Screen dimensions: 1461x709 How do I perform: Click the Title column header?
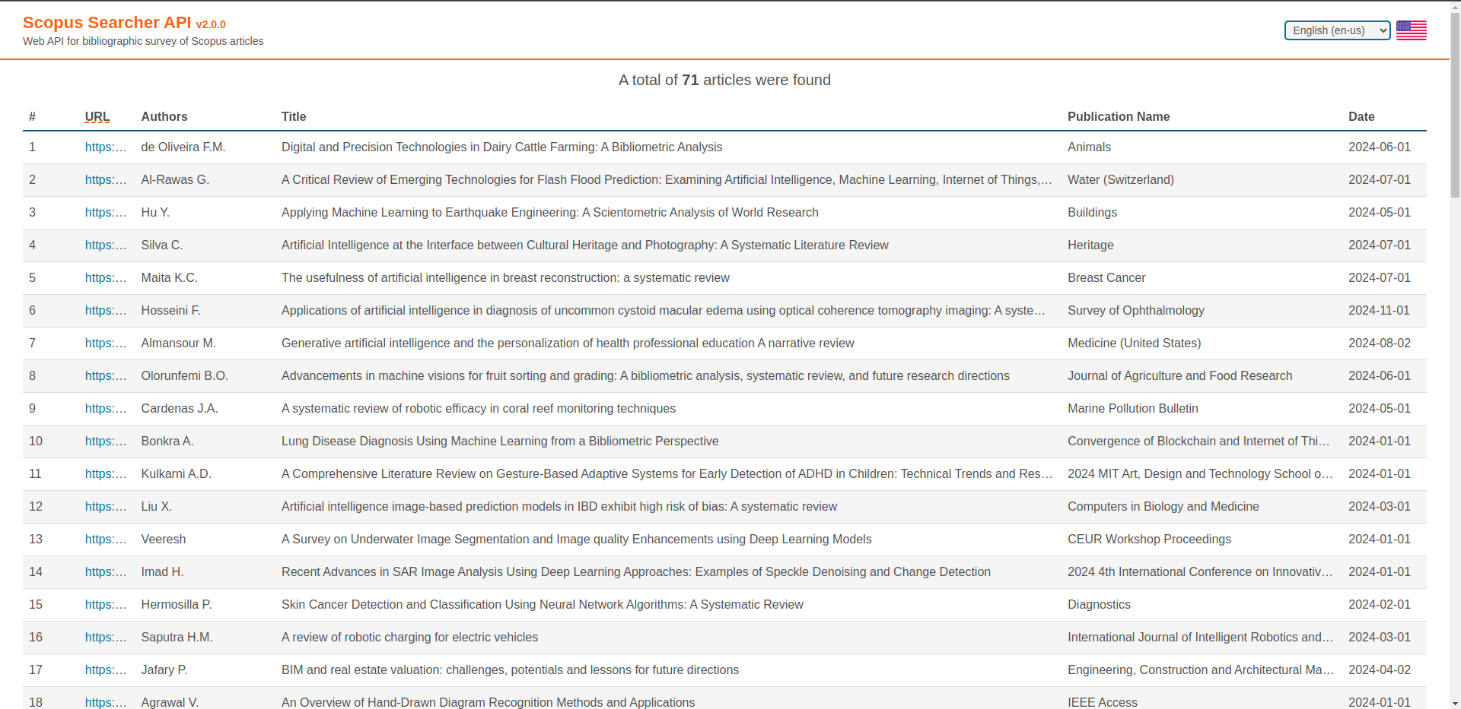[x=294, y=116]
